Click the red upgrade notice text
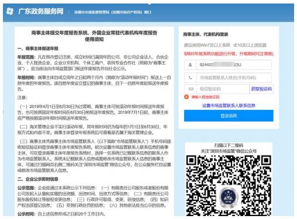 coord(229,54)
